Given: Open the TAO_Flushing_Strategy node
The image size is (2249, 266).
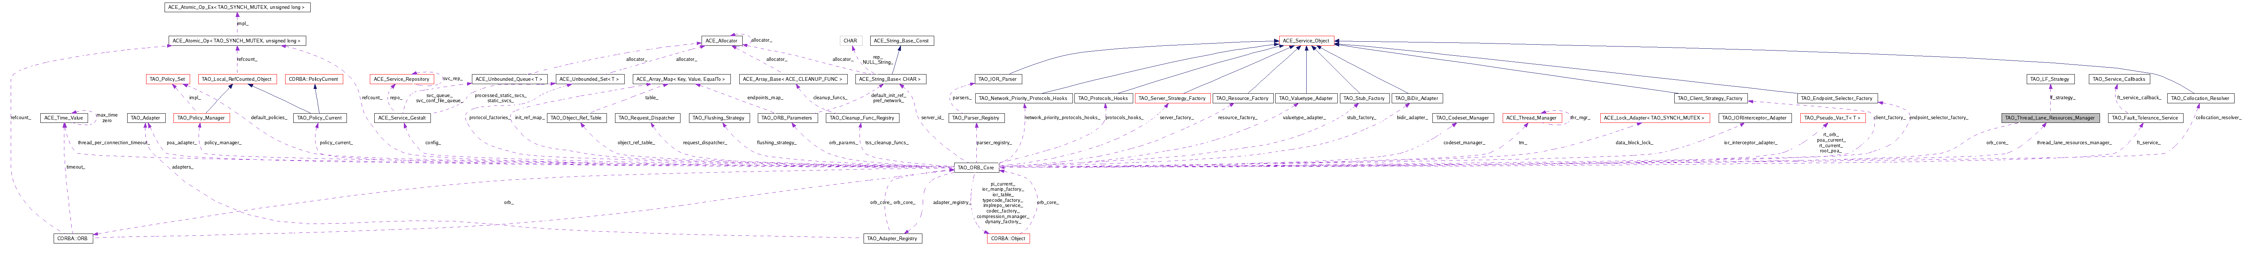Looking at the screenshot, I should coord(719,117).
